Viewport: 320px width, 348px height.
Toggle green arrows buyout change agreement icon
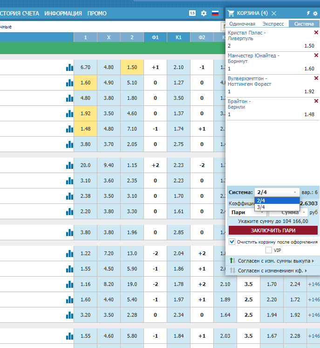click(x=232, y=261)
